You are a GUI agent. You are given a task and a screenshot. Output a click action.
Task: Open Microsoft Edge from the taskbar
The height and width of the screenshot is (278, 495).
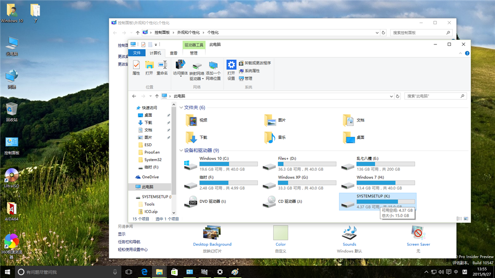144,272
